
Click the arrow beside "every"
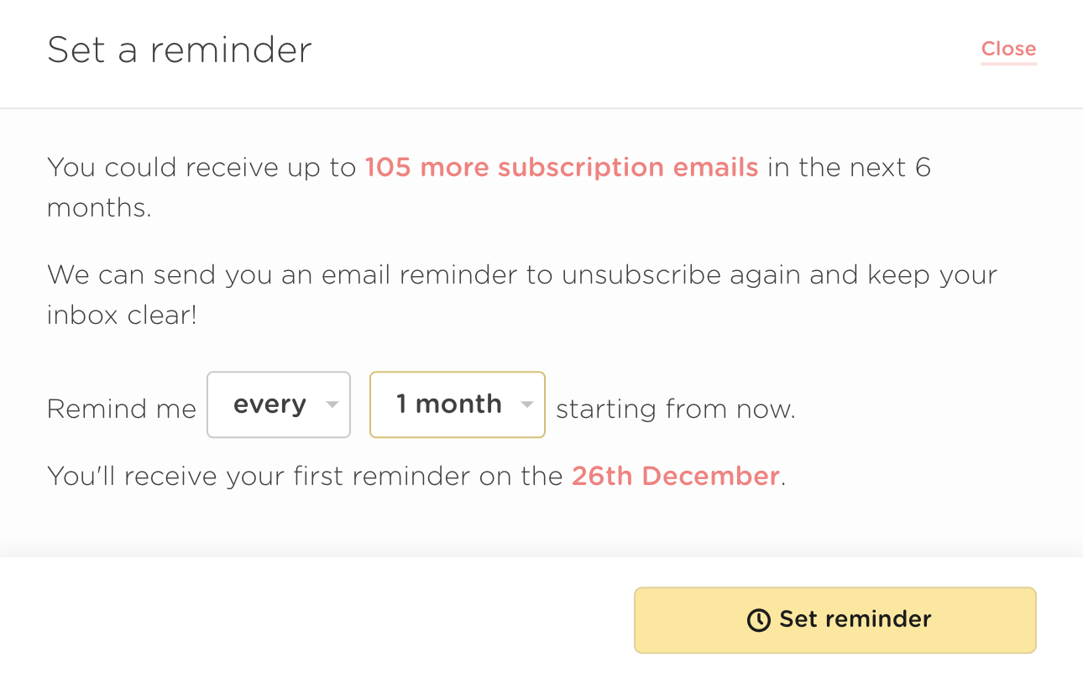332,404
